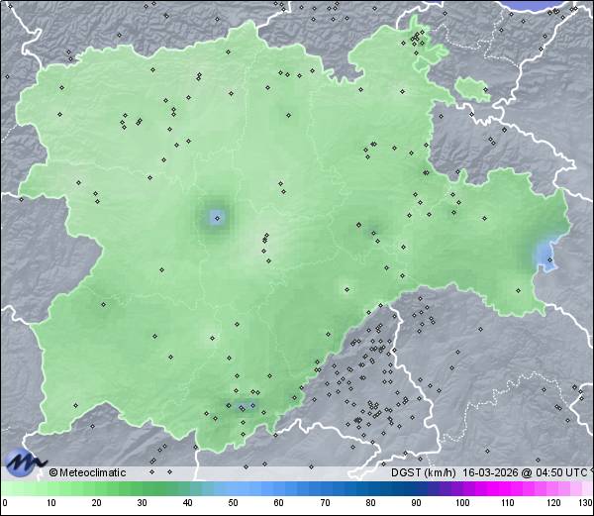Click the 10 km/h mark on legend
594x516 pixels.
tap(50, 502)
